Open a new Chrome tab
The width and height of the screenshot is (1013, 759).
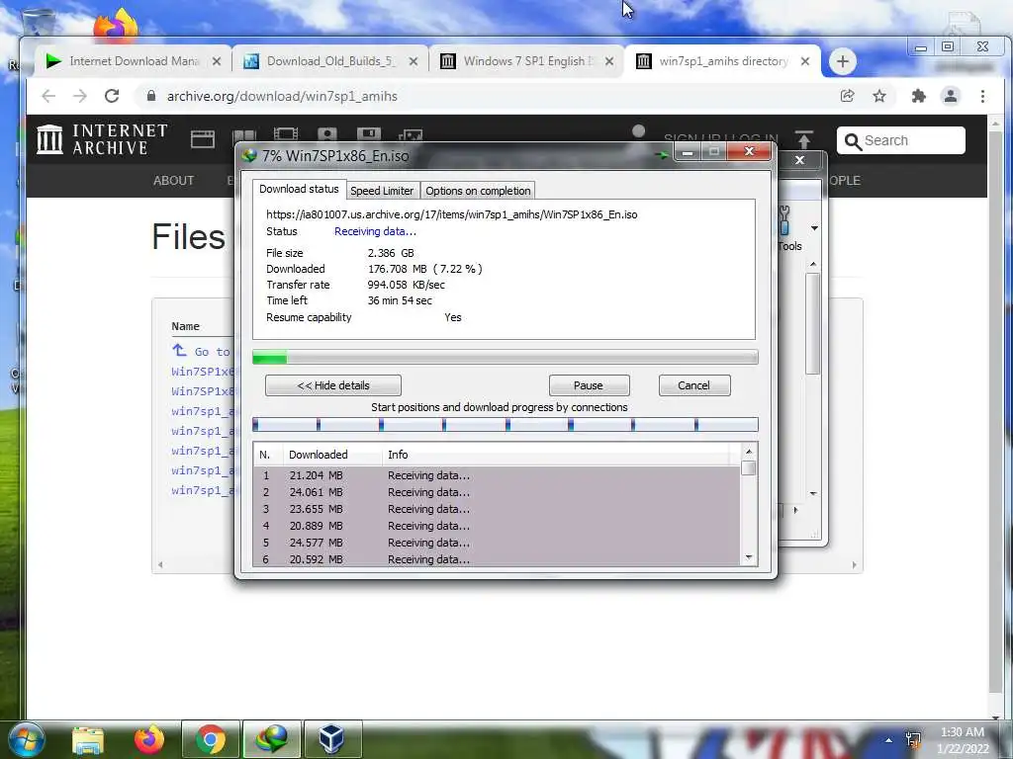click(843, 61)
